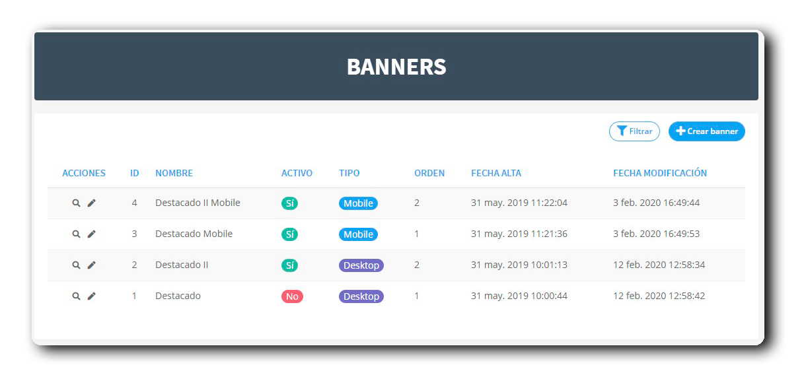View banner with ID 2 using magnifier icon

click(76, 265)
